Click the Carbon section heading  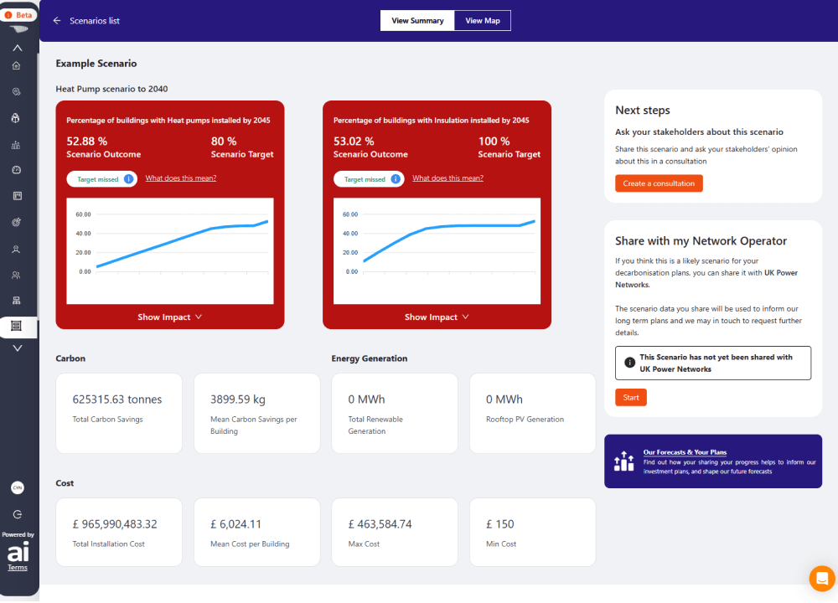coord(70,358)
